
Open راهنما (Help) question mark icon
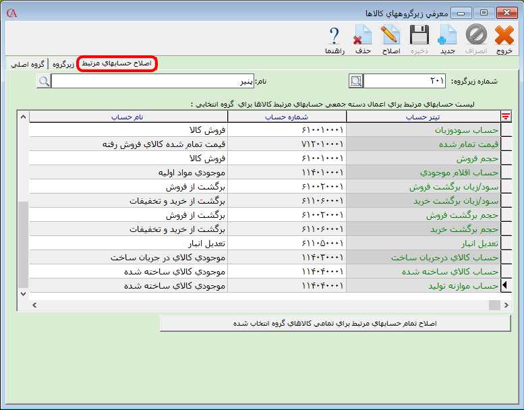[x=334, y=39]
